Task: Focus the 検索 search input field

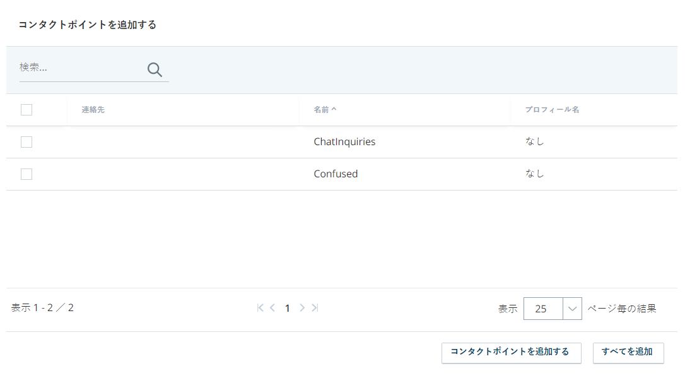Action: [x=82, y=68]
